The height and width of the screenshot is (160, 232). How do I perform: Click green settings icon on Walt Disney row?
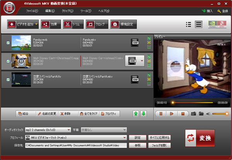click(149, 57)
